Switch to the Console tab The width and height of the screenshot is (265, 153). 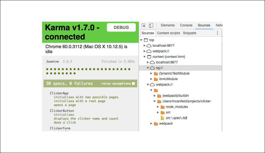(x=186, y=25)
